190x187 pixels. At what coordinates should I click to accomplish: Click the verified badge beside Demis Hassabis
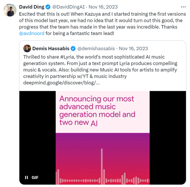(x=73, y=49)
